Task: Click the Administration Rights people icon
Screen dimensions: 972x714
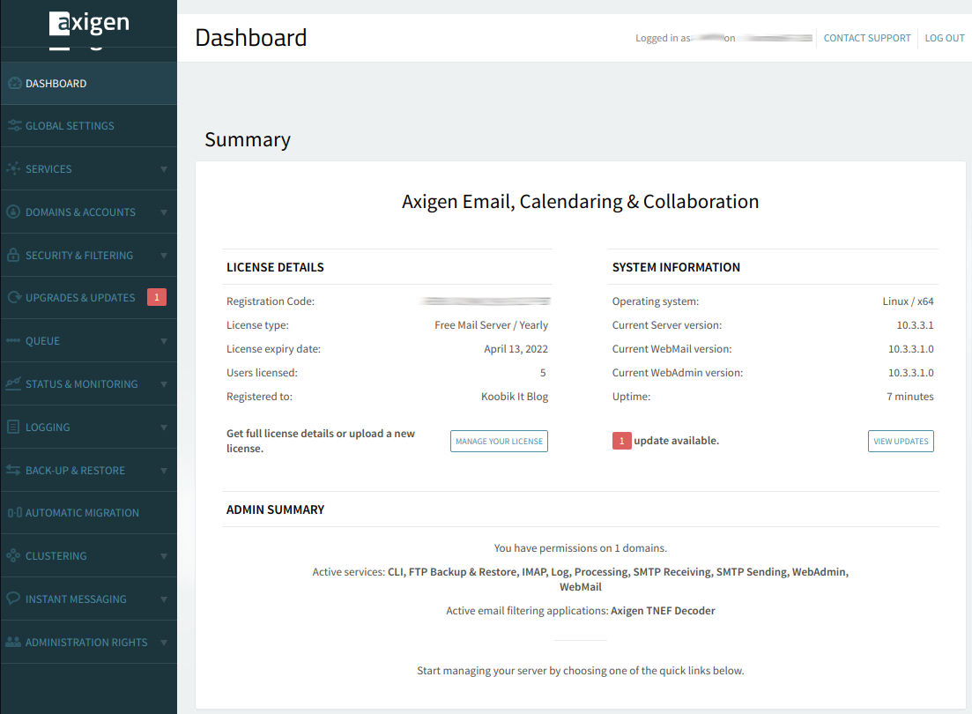Action: [13, 642]
